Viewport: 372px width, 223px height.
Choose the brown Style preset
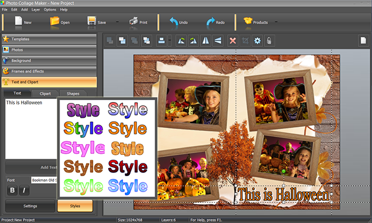(x=83, y=168)
